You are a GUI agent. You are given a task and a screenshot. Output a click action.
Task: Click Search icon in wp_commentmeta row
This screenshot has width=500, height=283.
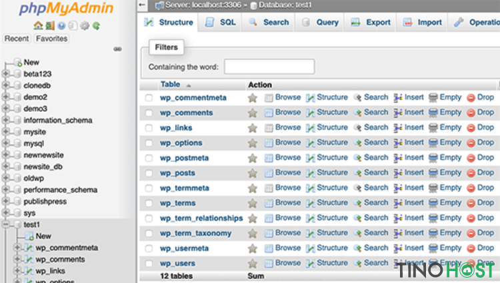358,98
